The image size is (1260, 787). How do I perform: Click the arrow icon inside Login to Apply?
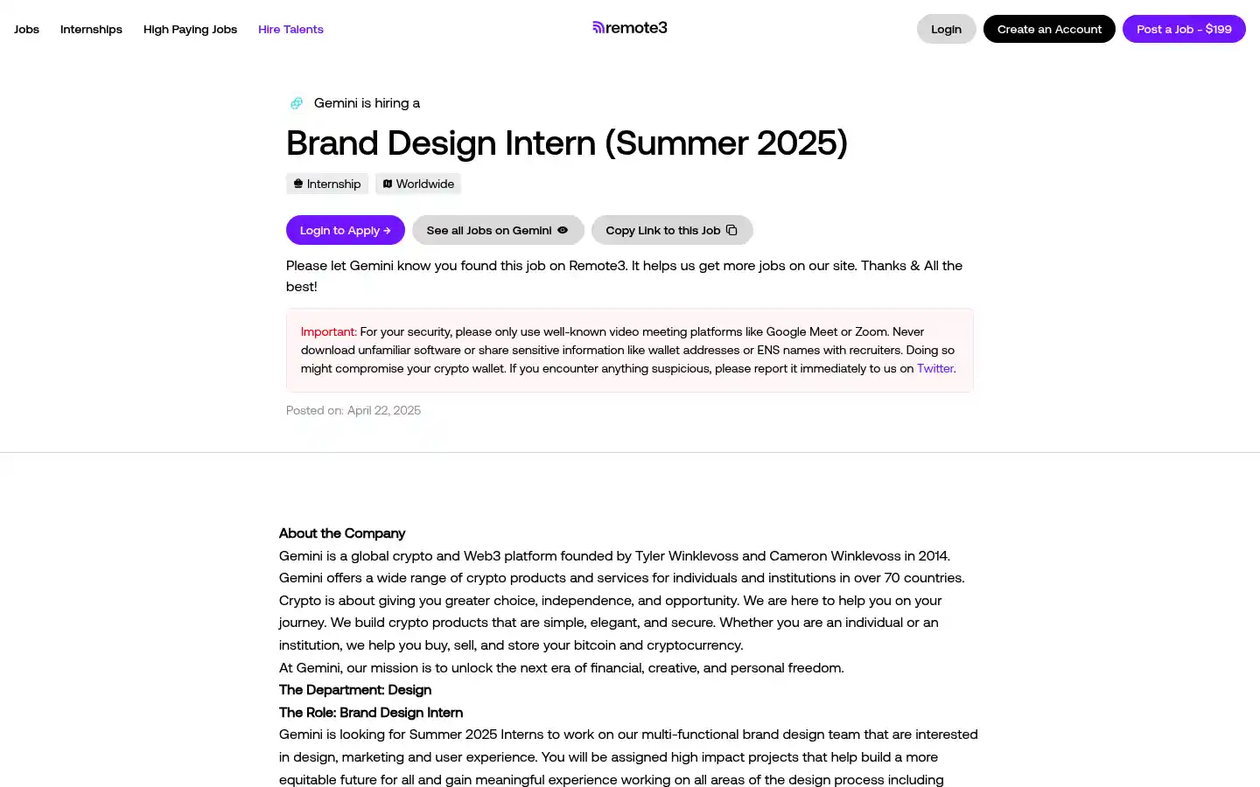point(386,230)
